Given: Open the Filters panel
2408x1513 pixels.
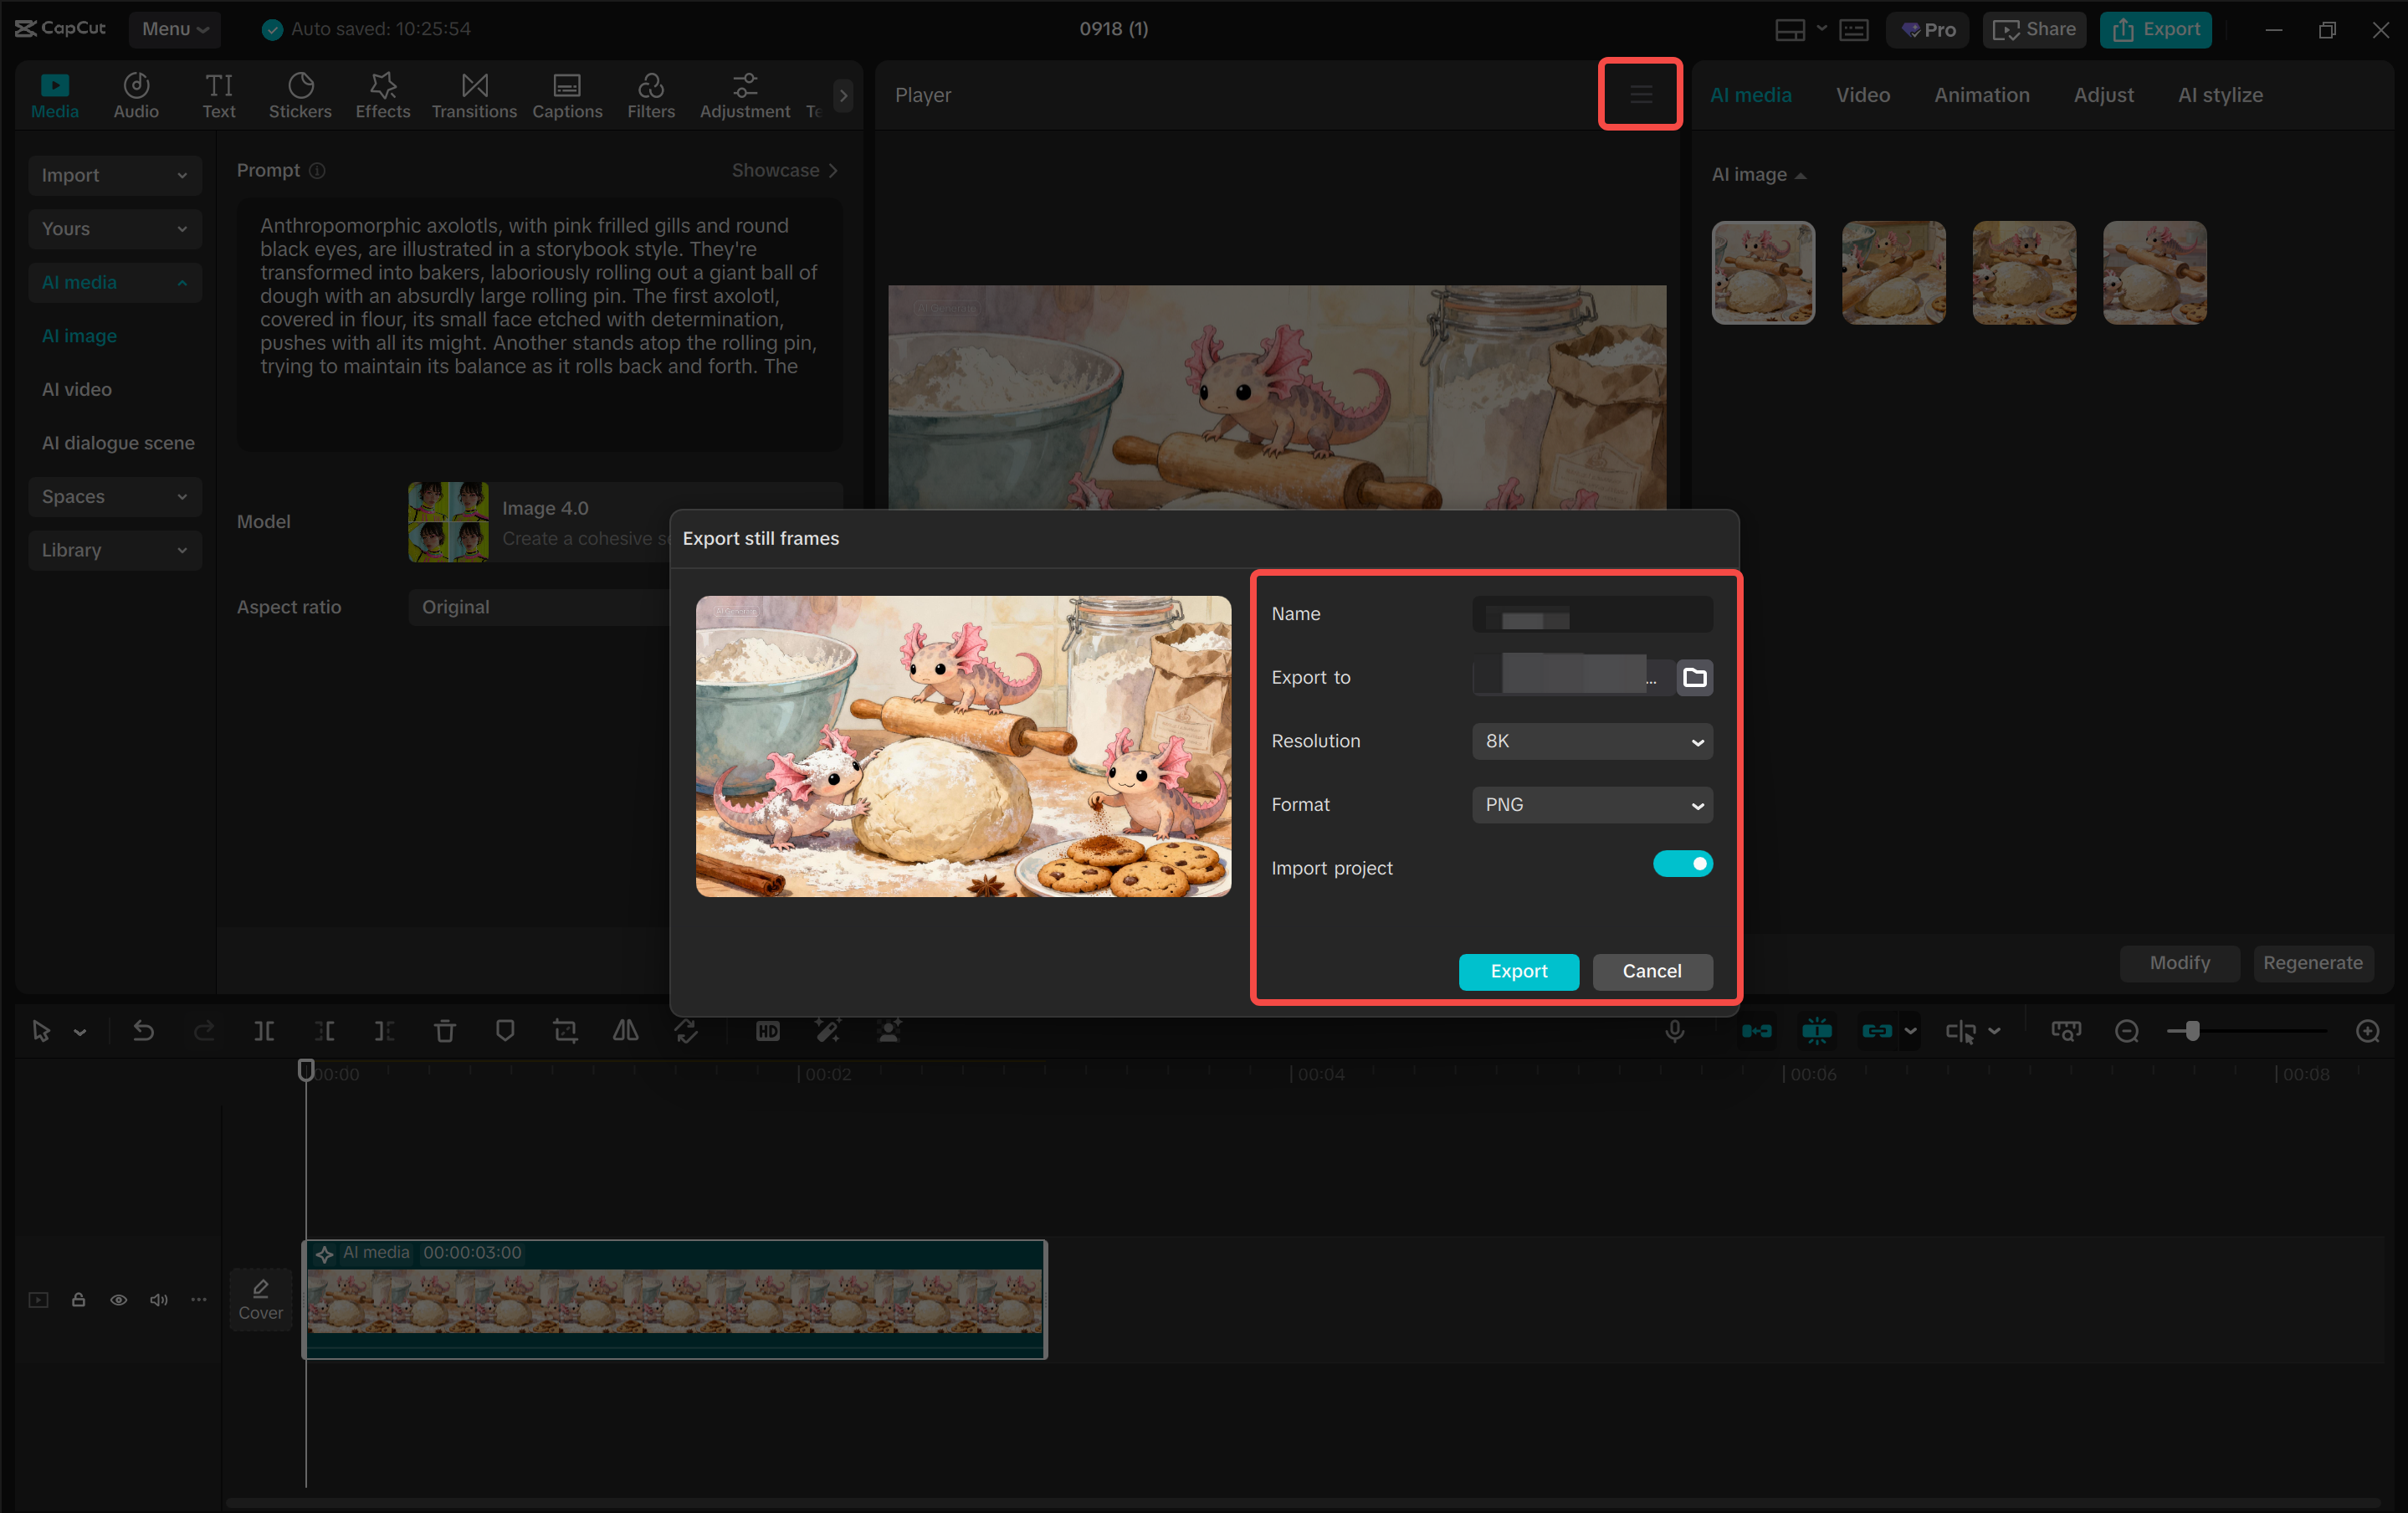Looking at the screenshot, I should (x=651, y=95).
